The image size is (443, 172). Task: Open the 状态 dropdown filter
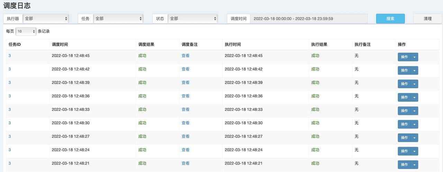pyautogui.click(x=192, y=19)
